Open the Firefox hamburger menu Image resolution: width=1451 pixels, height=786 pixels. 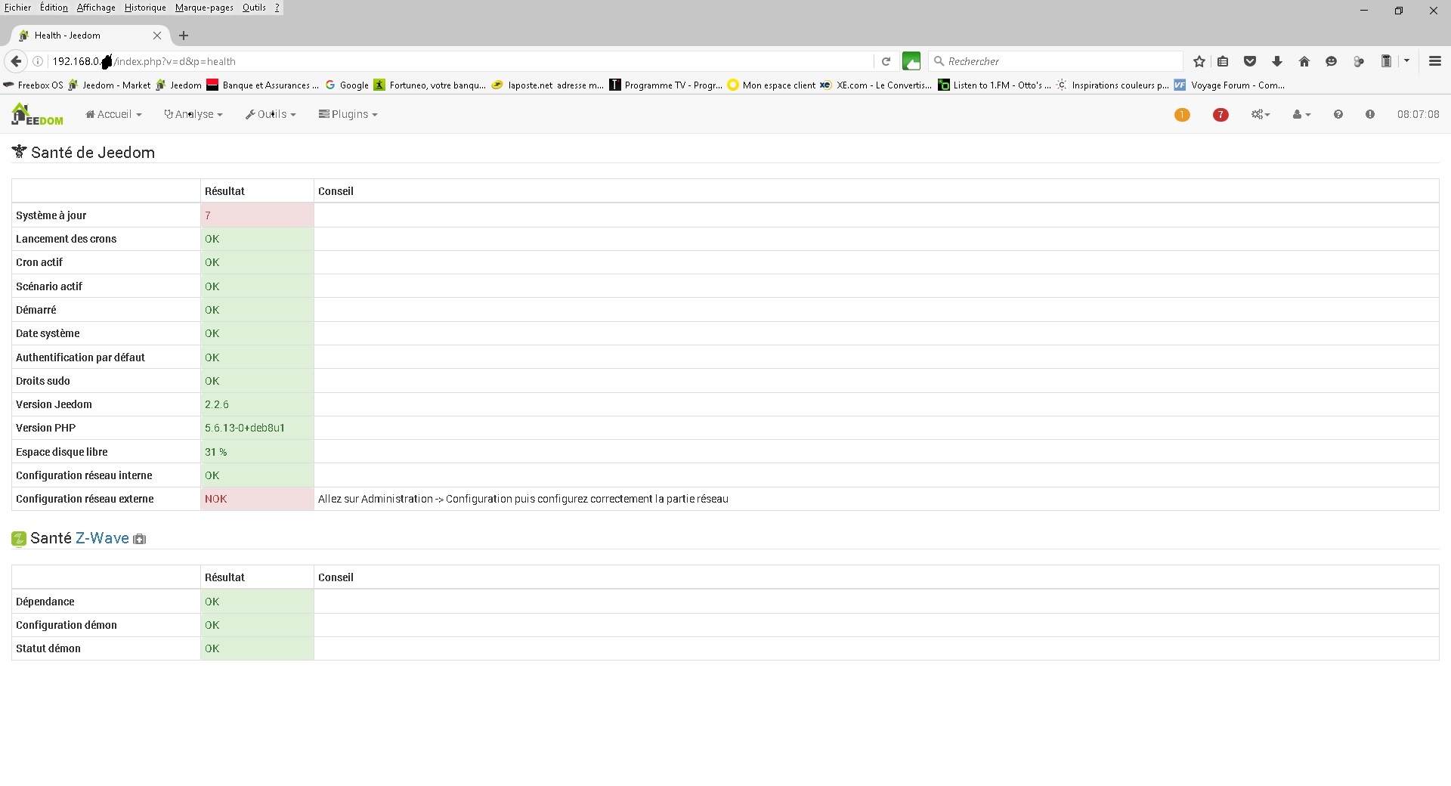click(1434, 61)
